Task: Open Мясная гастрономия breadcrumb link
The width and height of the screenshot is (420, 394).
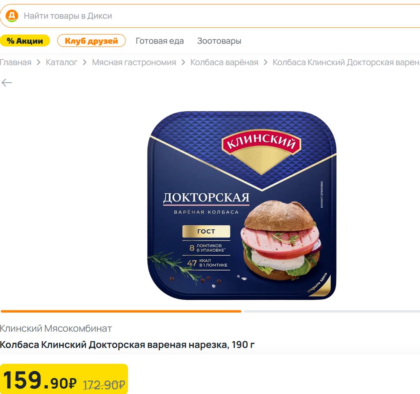Action: click(134, 62)
